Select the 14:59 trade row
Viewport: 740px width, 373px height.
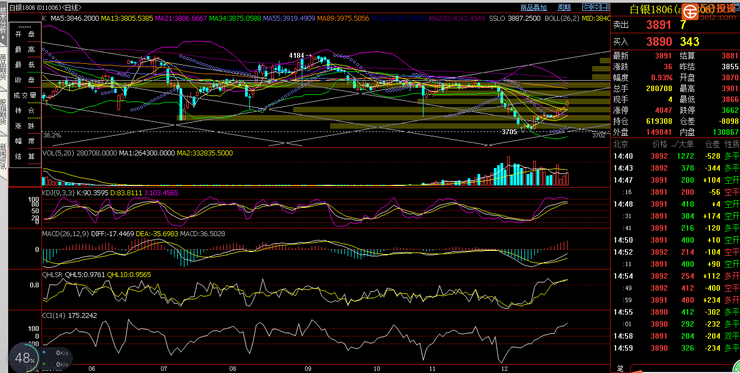(676, 348)
